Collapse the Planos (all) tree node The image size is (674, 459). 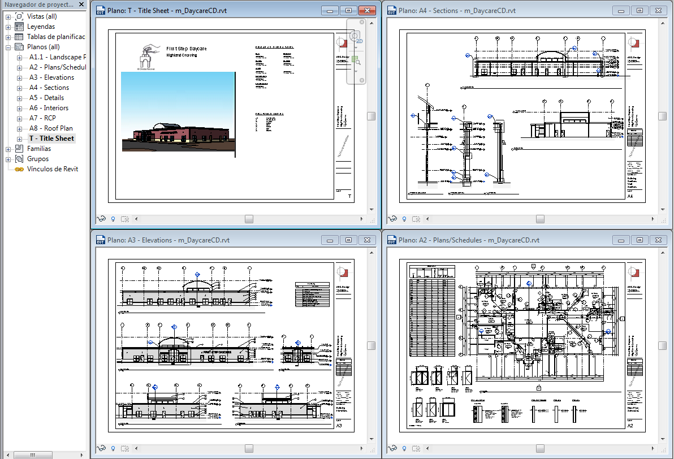[8, 47]
